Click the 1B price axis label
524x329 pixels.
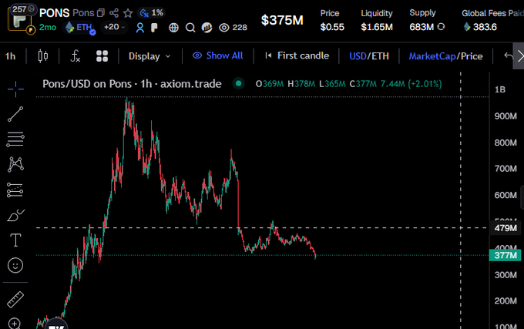(500, 89)
